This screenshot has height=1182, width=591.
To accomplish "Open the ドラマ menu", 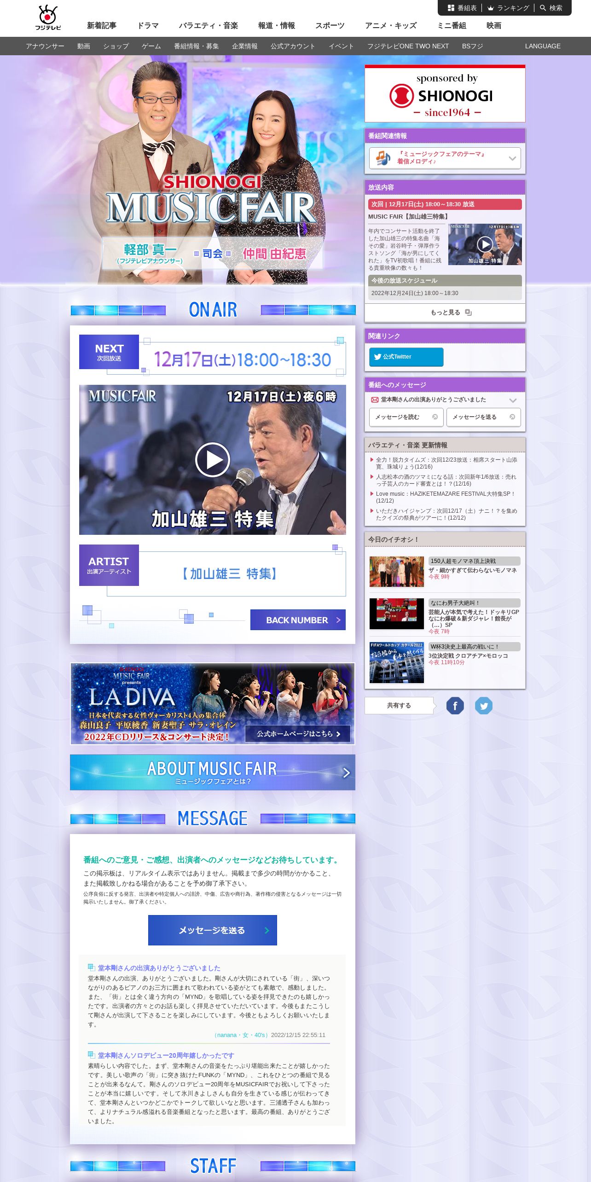I will coord(148,26).
